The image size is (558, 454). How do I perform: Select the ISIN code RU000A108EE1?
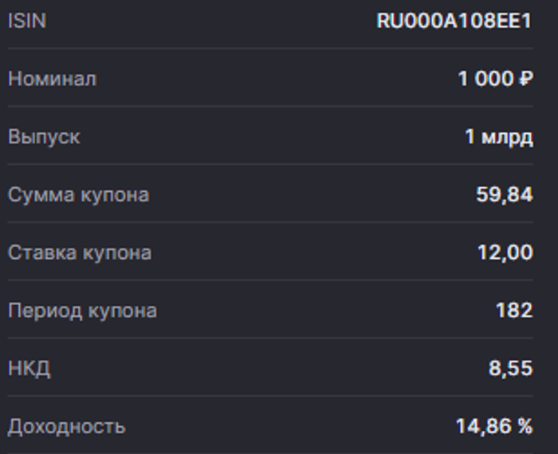[x=454, y=22]
